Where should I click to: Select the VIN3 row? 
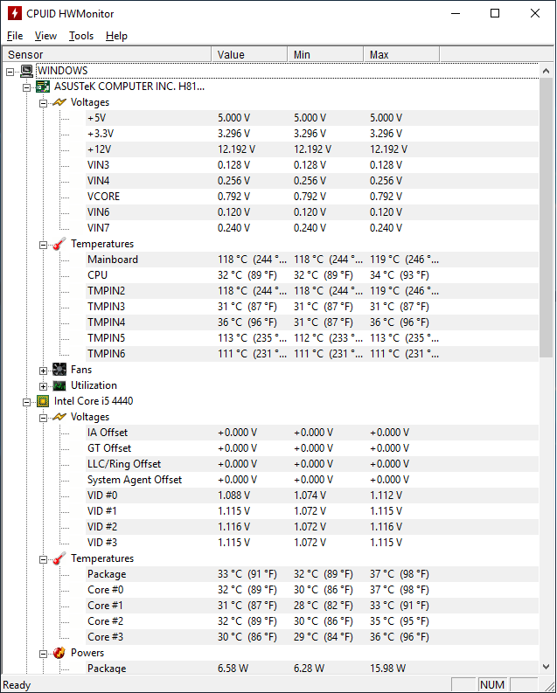(312, 165)
